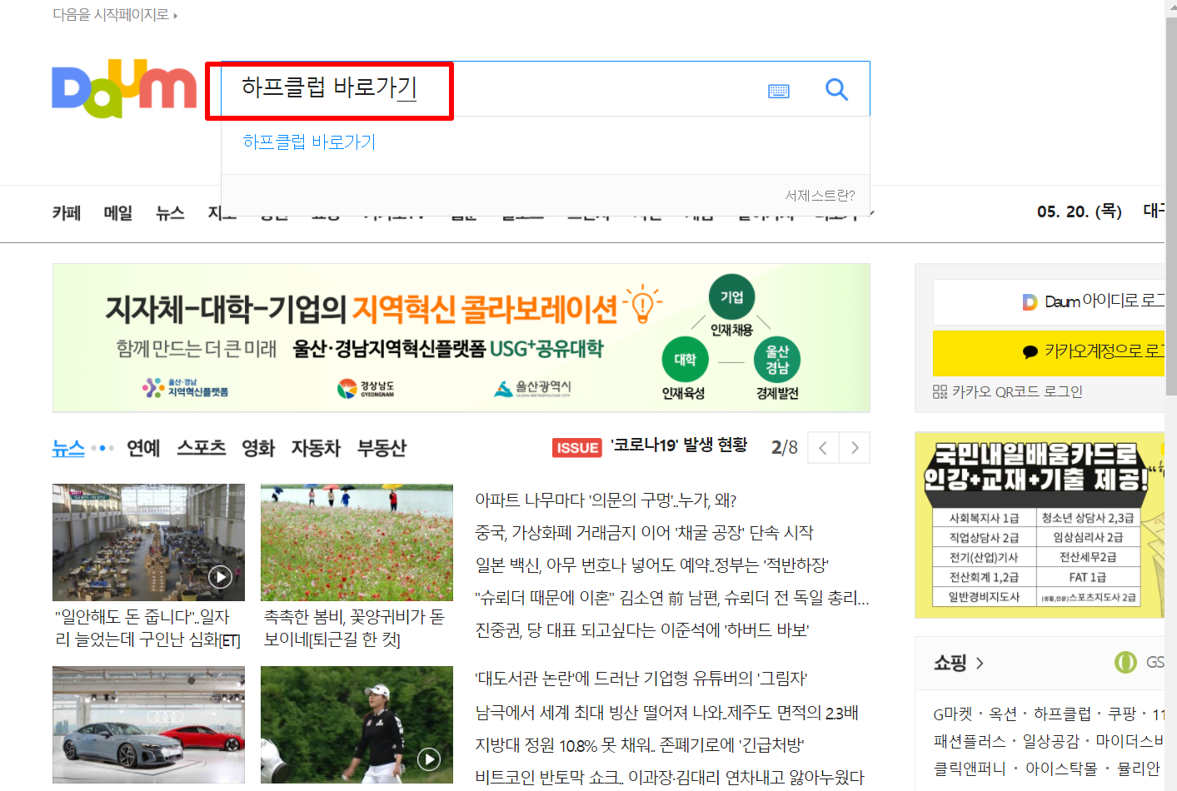1177x791 pixels.
Task: Open headline 남극 세계 최대 빙산
Action: (x=666, y=713)
